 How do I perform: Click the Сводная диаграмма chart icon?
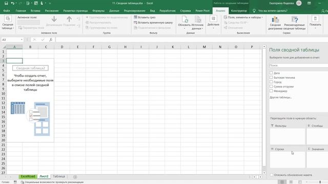[275, 19]
